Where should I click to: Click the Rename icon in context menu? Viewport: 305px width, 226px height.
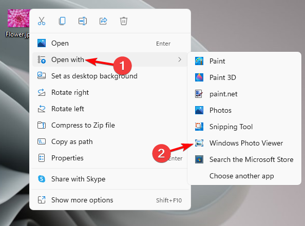pyautogui.click(x=83, y=21)
